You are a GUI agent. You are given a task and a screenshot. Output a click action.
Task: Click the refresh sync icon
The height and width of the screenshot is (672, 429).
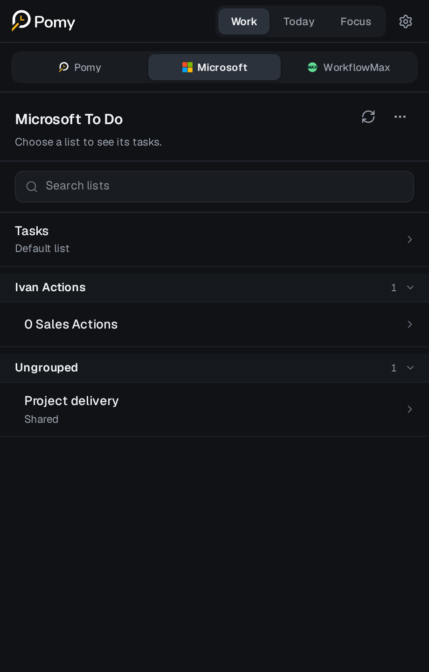tap(368, 117)
